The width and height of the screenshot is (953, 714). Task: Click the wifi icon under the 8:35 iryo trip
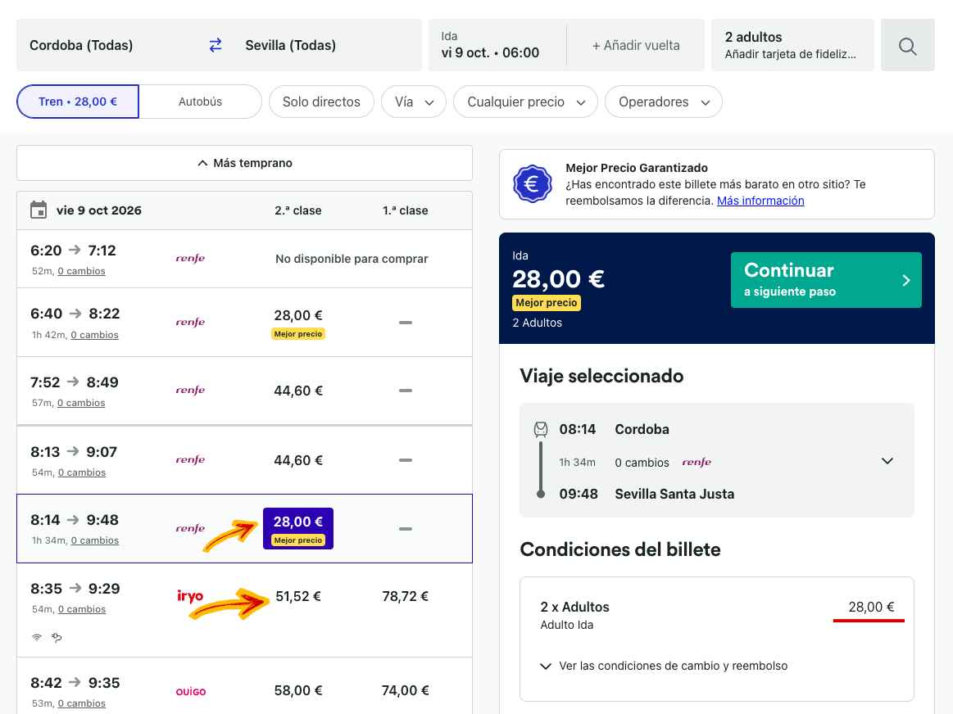(x=37, y=637)
